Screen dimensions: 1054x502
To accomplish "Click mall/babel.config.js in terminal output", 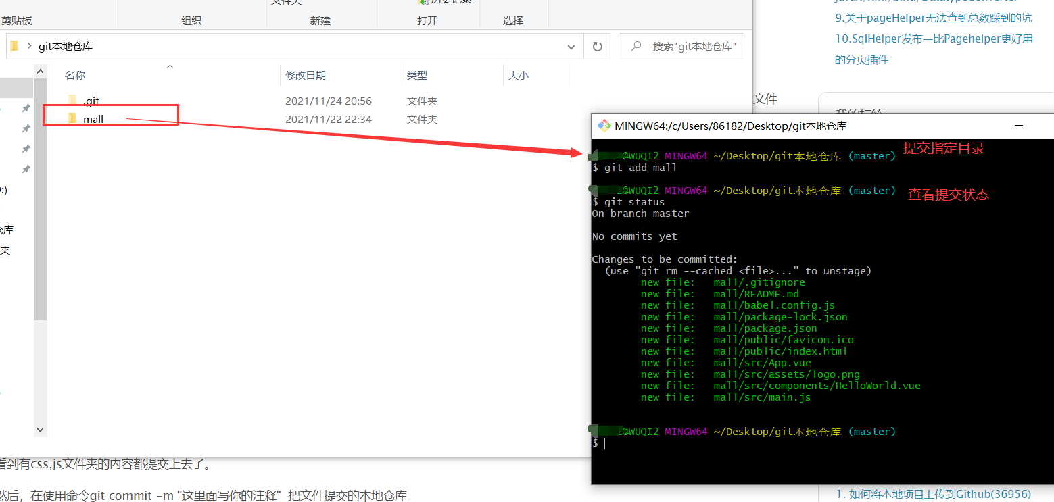I will (x=774, y=305).
